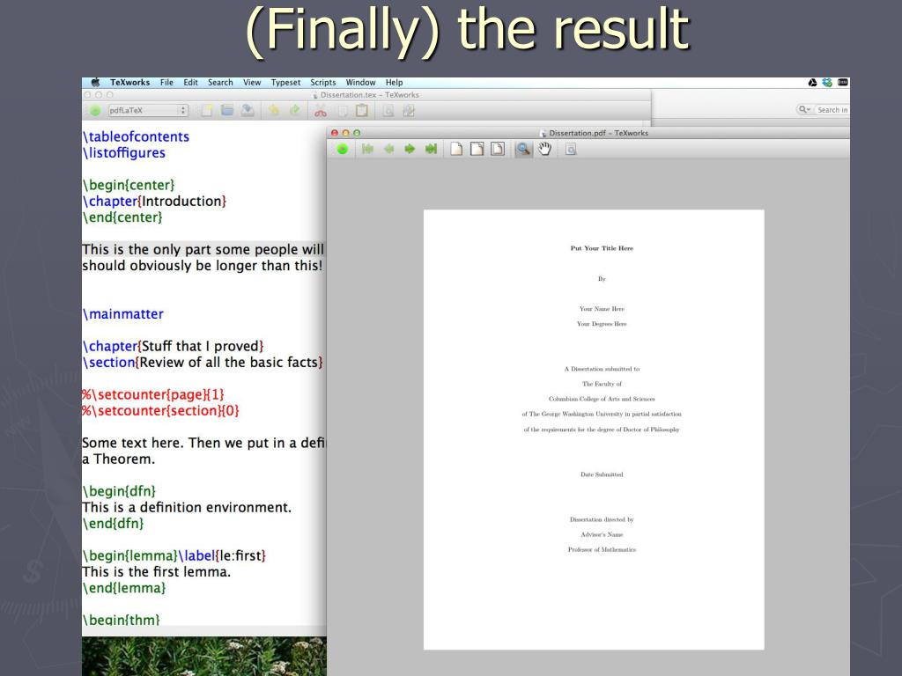Image resolution: width=902 pixels, height=676 pixels.
Task: Click 'Put Your Title Here' in PDF page
Action: (602, 248)
